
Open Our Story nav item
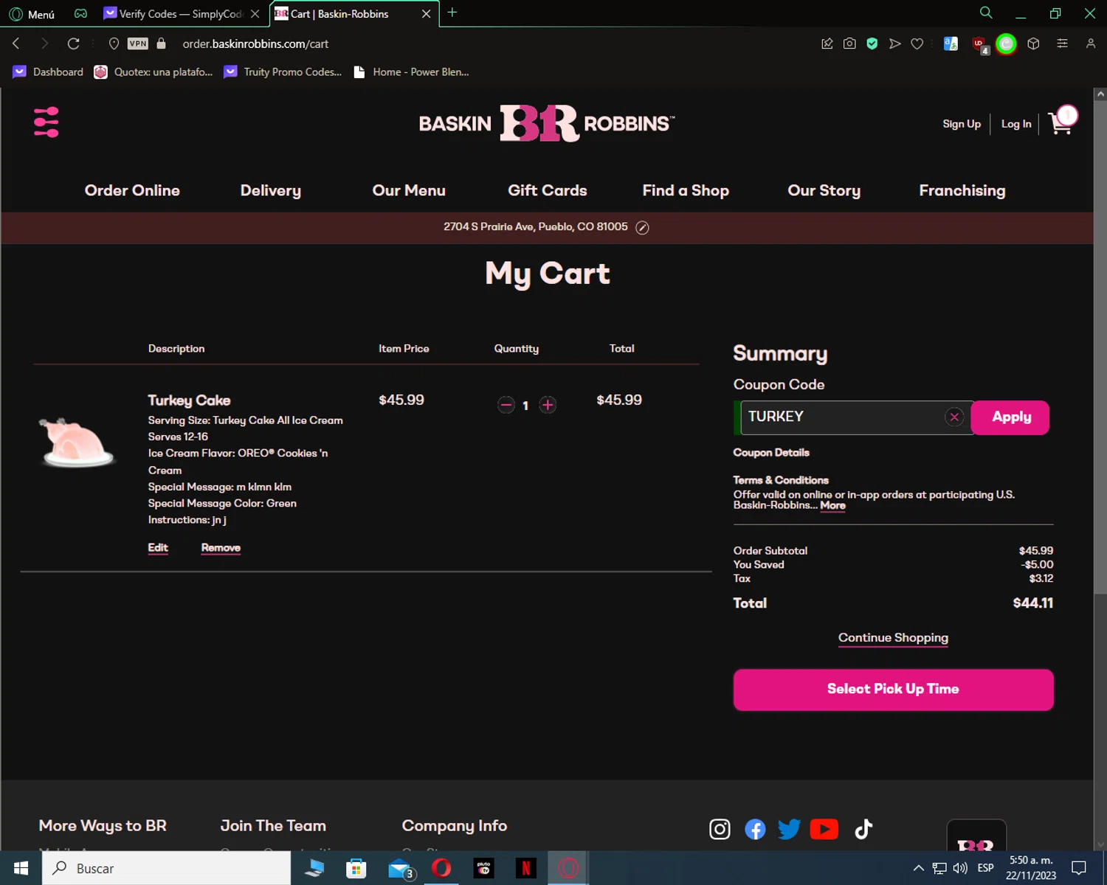click(824, 190)
